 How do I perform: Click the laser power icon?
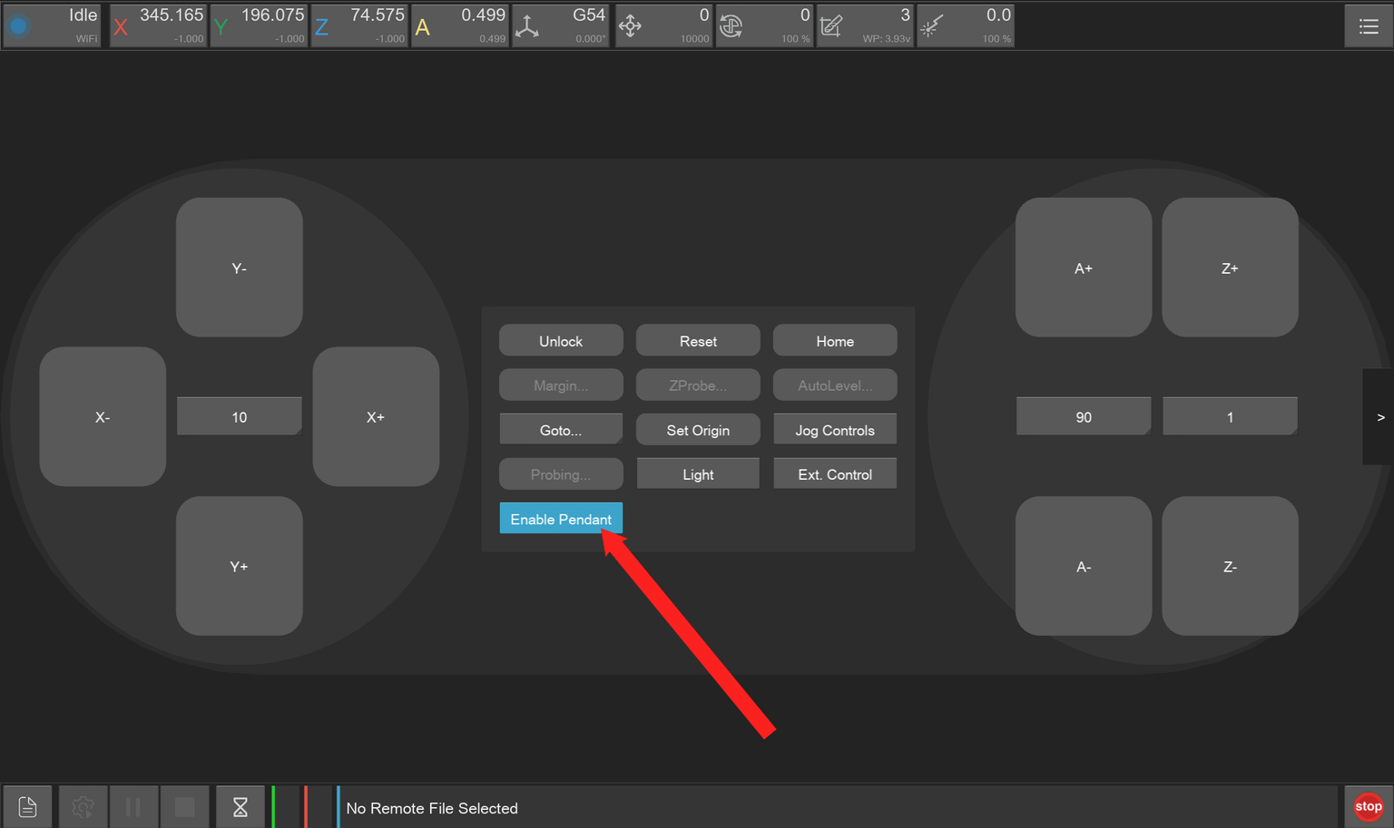click(932, 26)
